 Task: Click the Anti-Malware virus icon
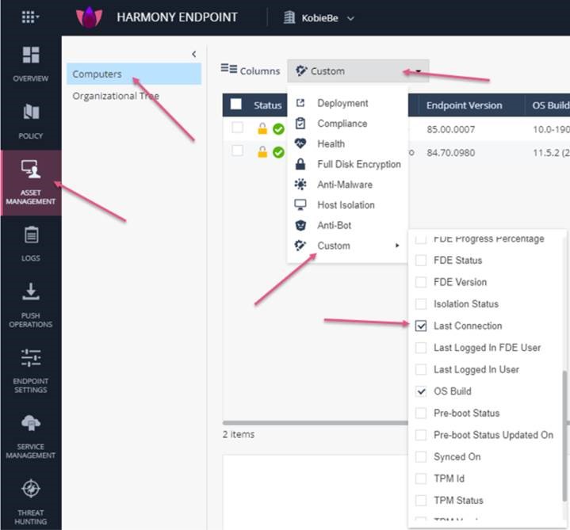coord(300,184)
